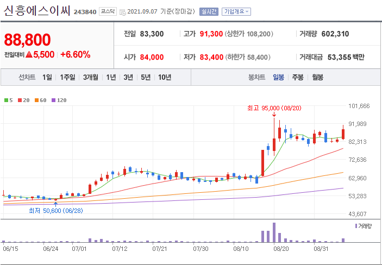Screen dimensions: 382x265
Task: Click the 실시간 real-time button
Action: pyautogui.click(x=209, y=12)
